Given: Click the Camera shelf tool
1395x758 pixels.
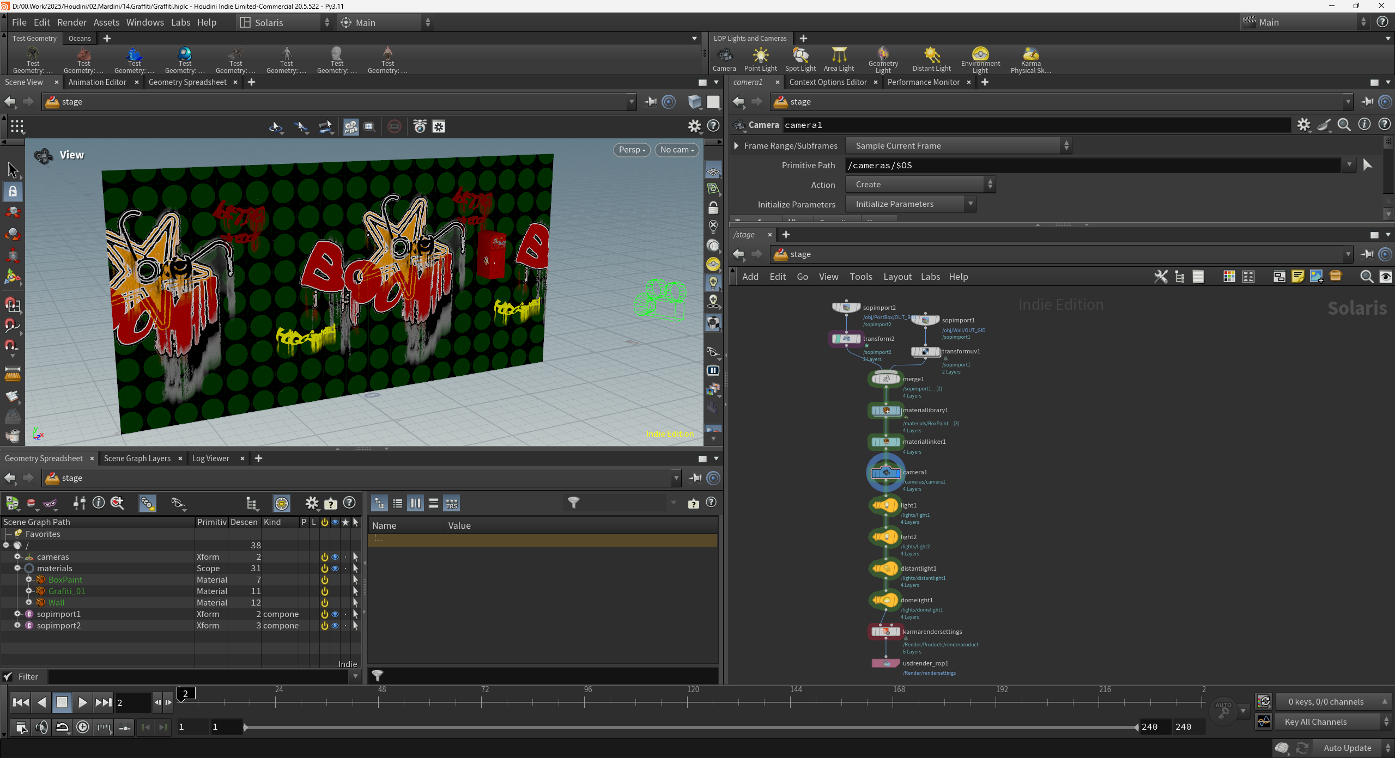Looking at the screenshot, I should pos(724,59).
